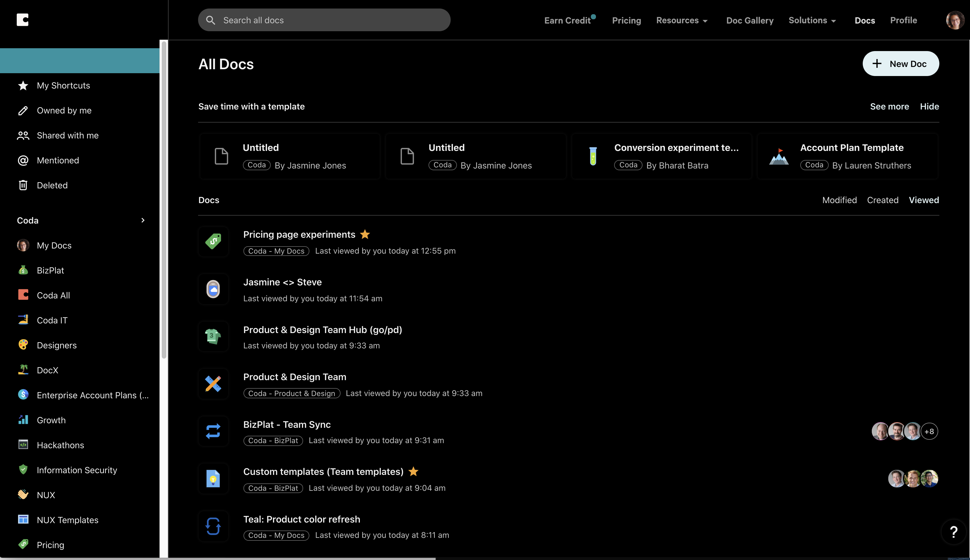Viewport: 970px width, 560px height.
Task: Select the Mentioned @ icon
Action: tap(23, 160)
